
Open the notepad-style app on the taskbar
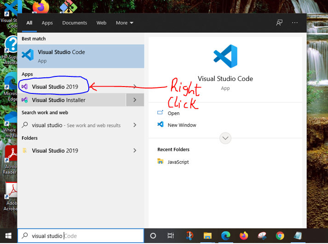click(298, 236)
